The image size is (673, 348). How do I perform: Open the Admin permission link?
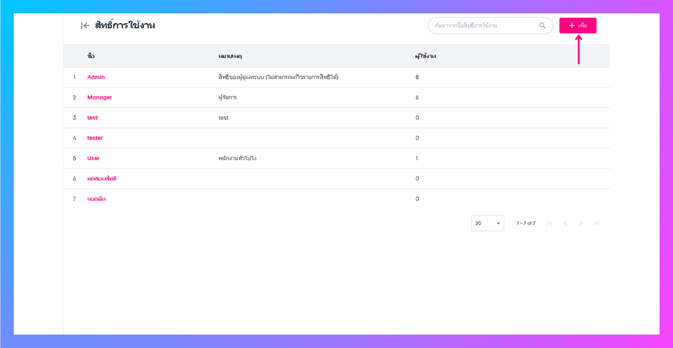pyautogui.click(x=96, y=77)
